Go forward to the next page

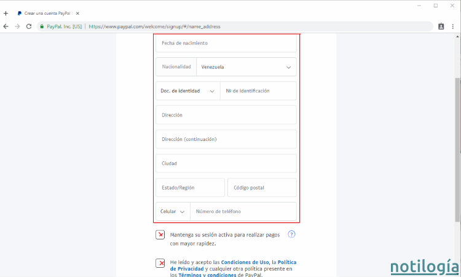pos(17,26)
